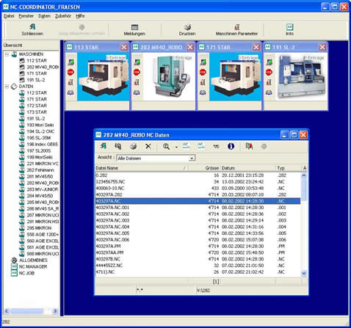Collapse the DATEN tree node

[x=7, y=87]
